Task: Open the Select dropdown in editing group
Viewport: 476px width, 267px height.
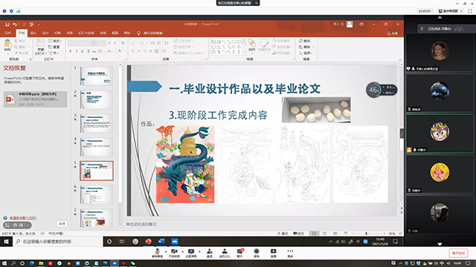Action: 306,53
